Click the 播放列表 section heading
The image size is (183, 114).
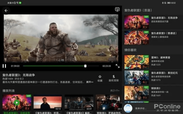(x=9, y=91)
